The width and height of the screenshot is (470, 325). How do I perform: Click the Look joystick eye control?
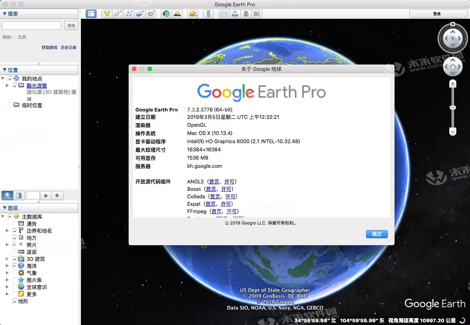452,38
